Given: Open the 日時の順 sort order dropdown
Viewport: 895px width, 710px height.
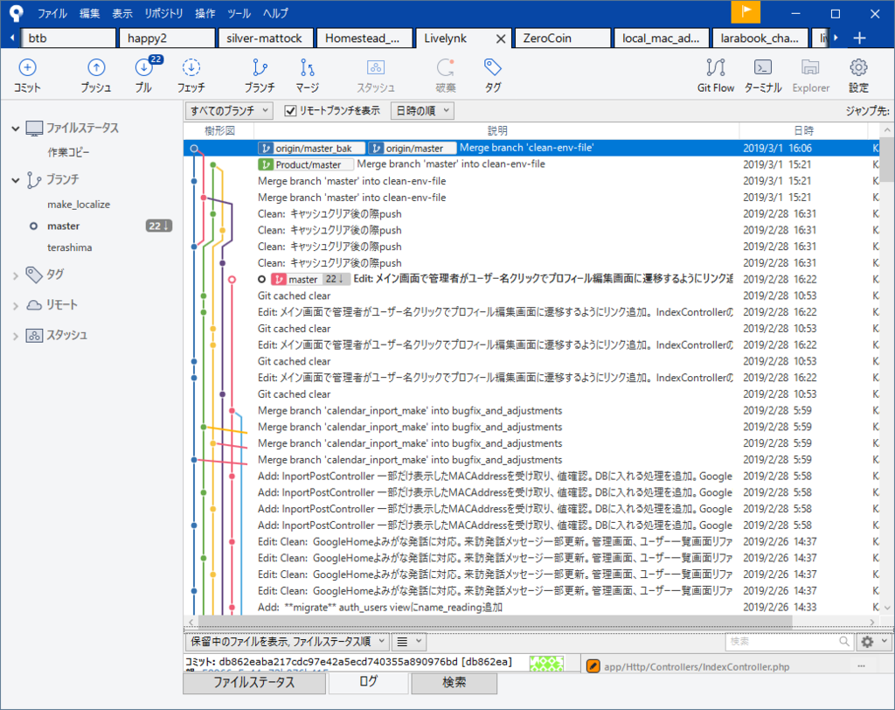Looking at the screenshot, I should pos(422,111).
